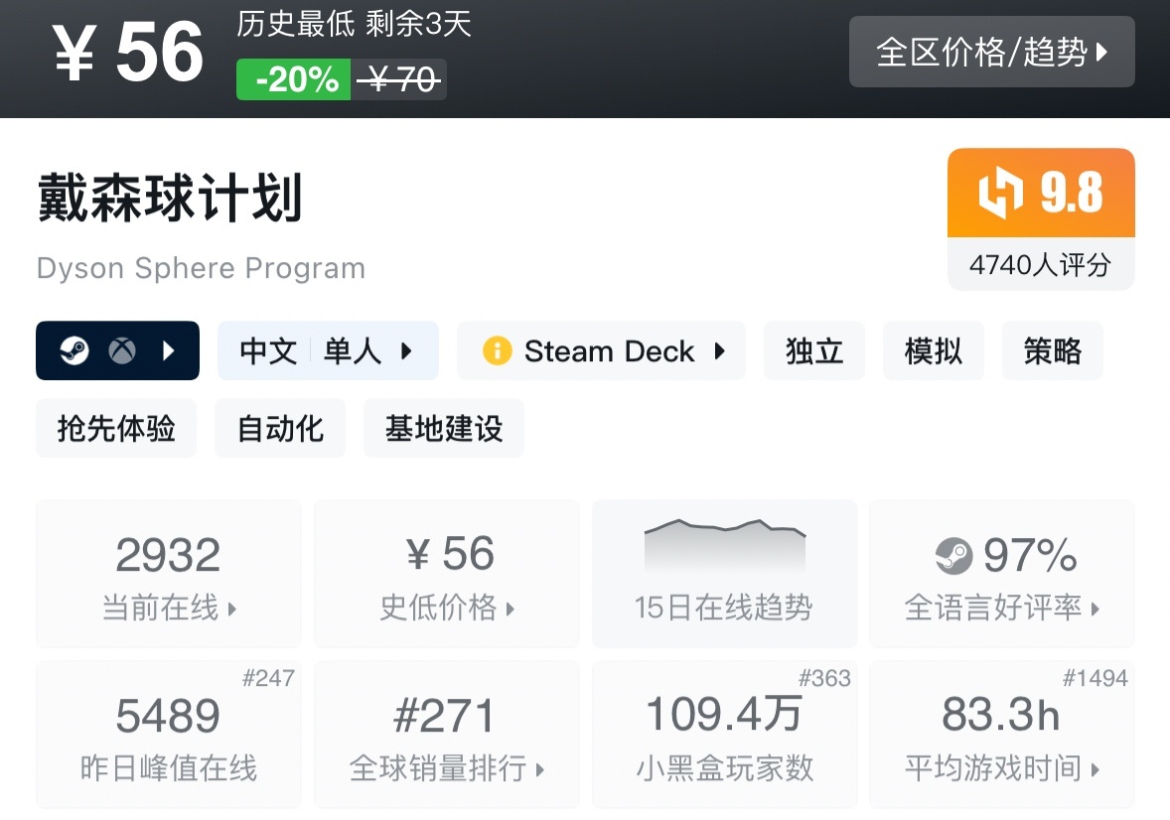Click the Xbox platform icon

(x=122, y=350)
